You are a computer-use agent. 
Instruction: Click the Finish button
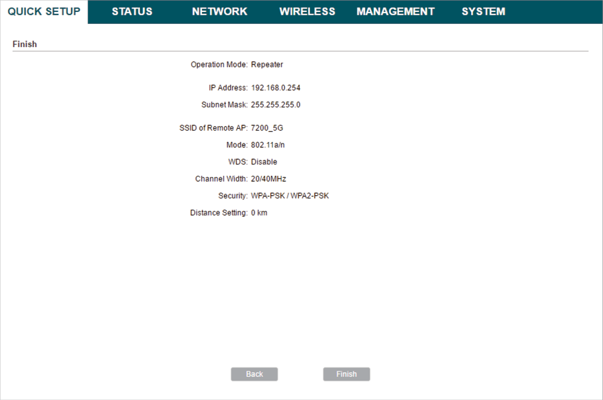coord(346,374)
